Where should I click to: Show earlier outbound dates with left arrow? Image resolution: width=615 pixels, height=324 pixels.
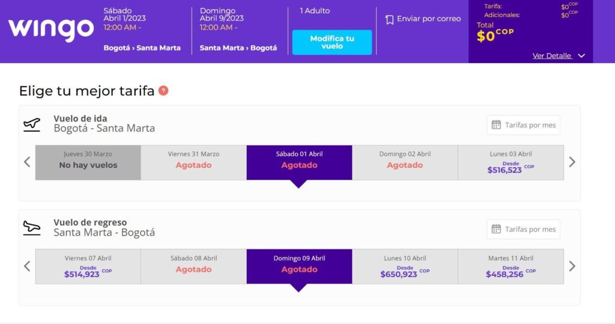pos(27,162)
